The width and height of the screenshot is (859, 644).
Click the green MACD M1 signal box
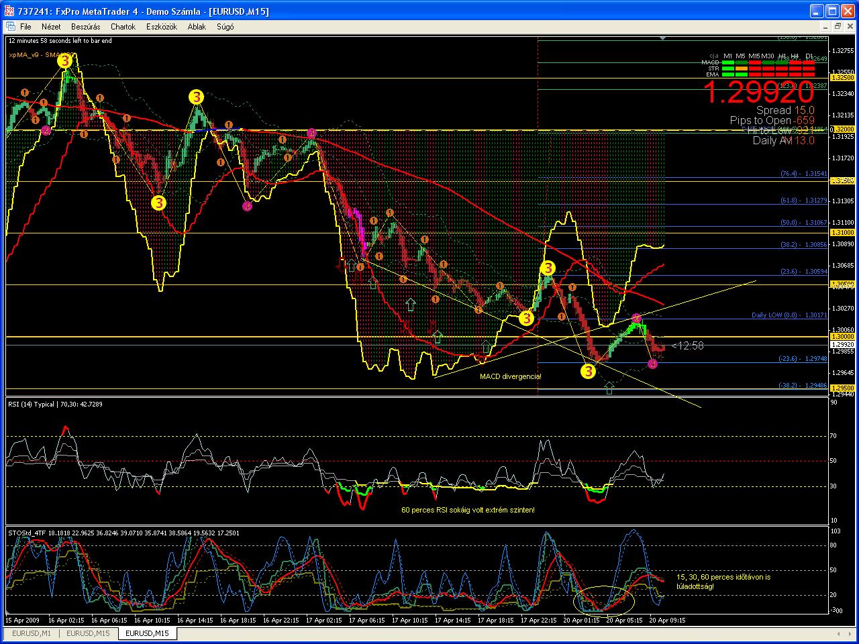(x=728, y=62)
